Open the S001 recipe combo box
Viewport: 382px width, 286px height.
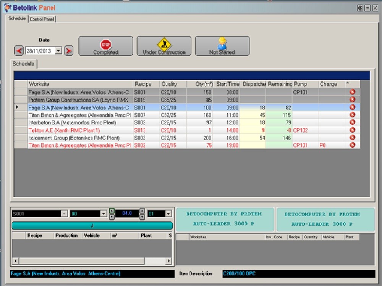(64, 214)
